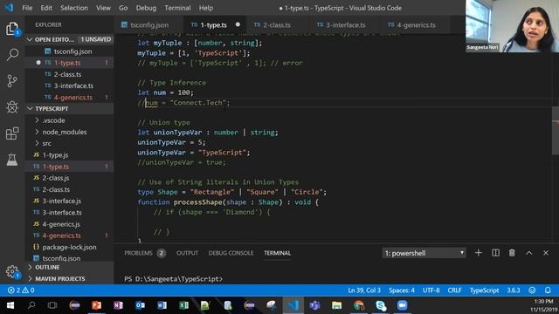Open Task View on taskbar
559x314 pixels.
coord(52,305)
